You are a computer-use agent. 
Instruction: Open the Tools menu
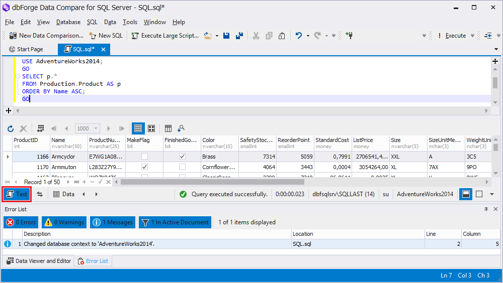(x=130, y=22)
